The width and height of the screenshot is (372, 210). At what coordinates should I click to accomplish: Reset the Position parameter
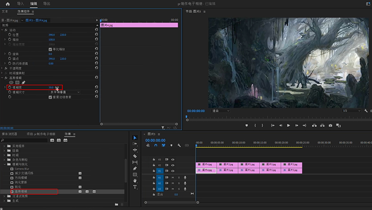(x=96, y=35)
